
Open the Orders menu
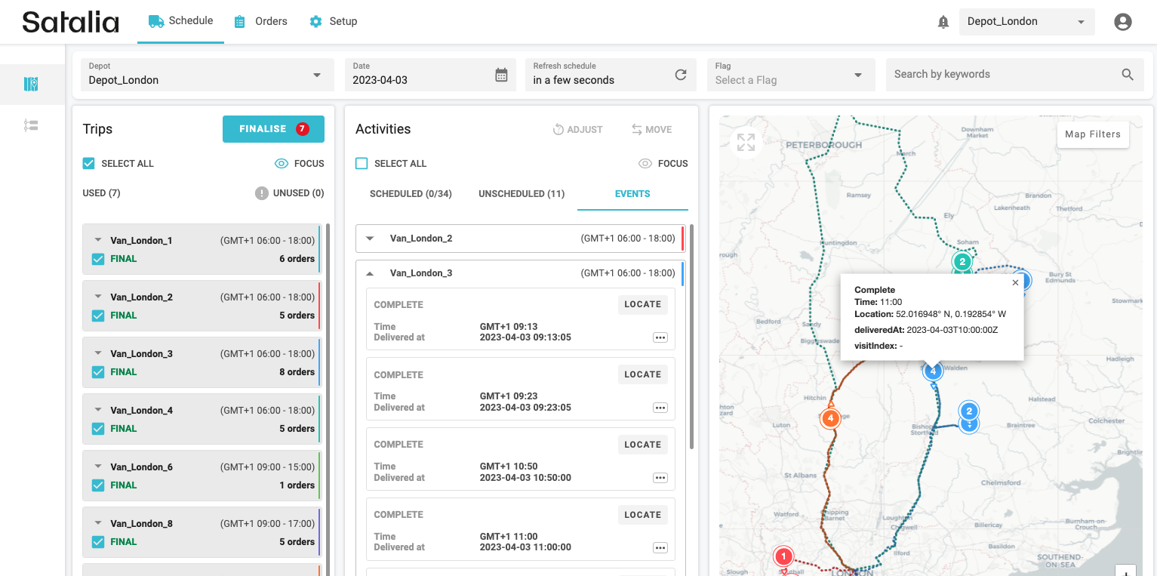(x=260, y=21)
